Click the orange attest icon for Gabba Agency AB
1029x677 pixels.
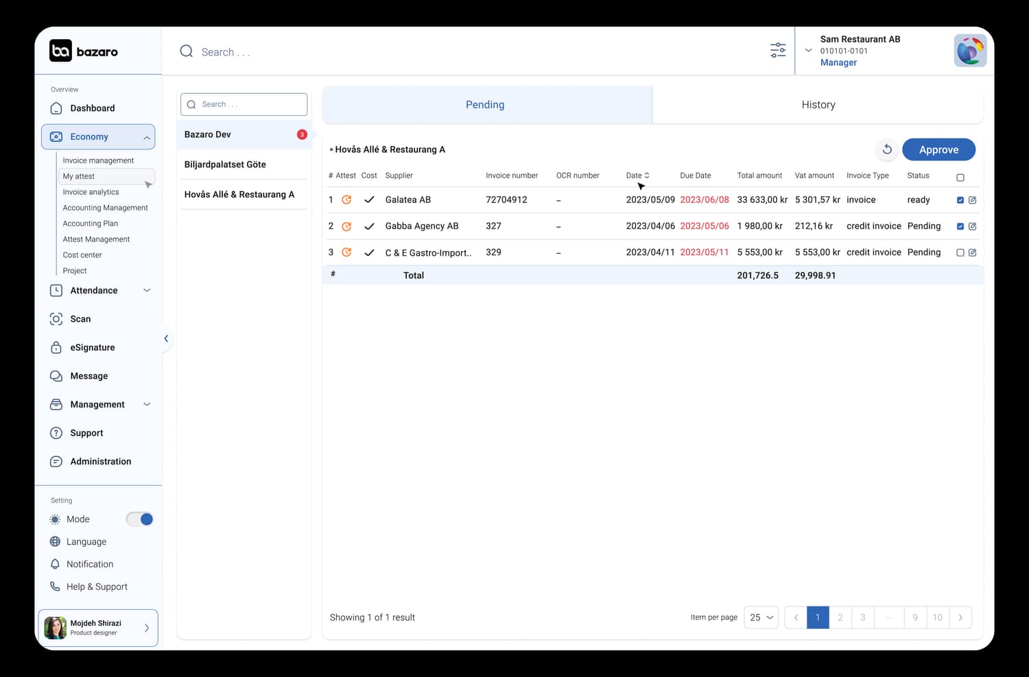pyautogui.click(x=346, y=226)
